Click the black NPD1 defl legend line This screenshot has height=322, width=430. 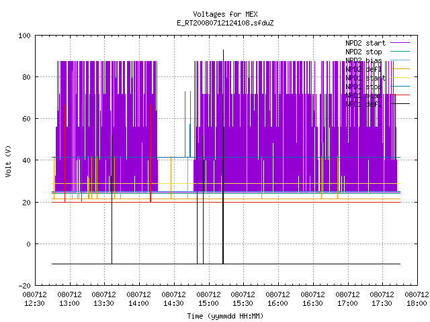400,104
